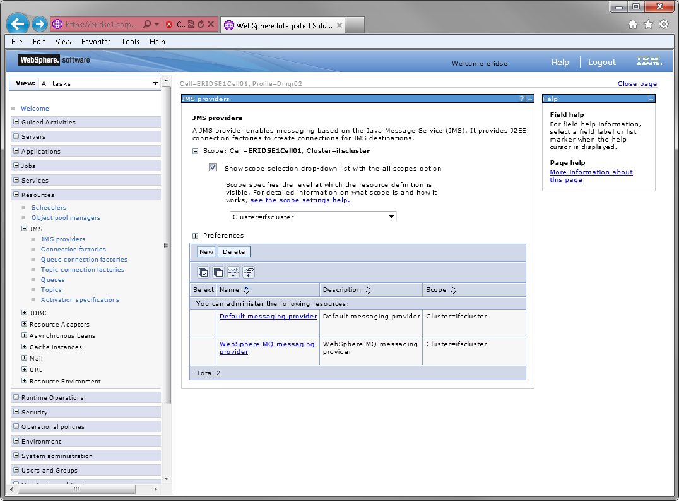
Task: Close the WebSphere Integrated Solutions tab
Action: (339, 25)
